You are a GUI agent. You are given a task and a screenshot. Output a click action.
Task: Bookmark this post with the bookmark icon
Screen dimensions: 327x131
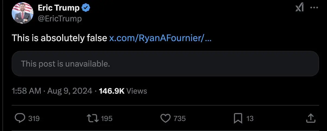point(238,118)
